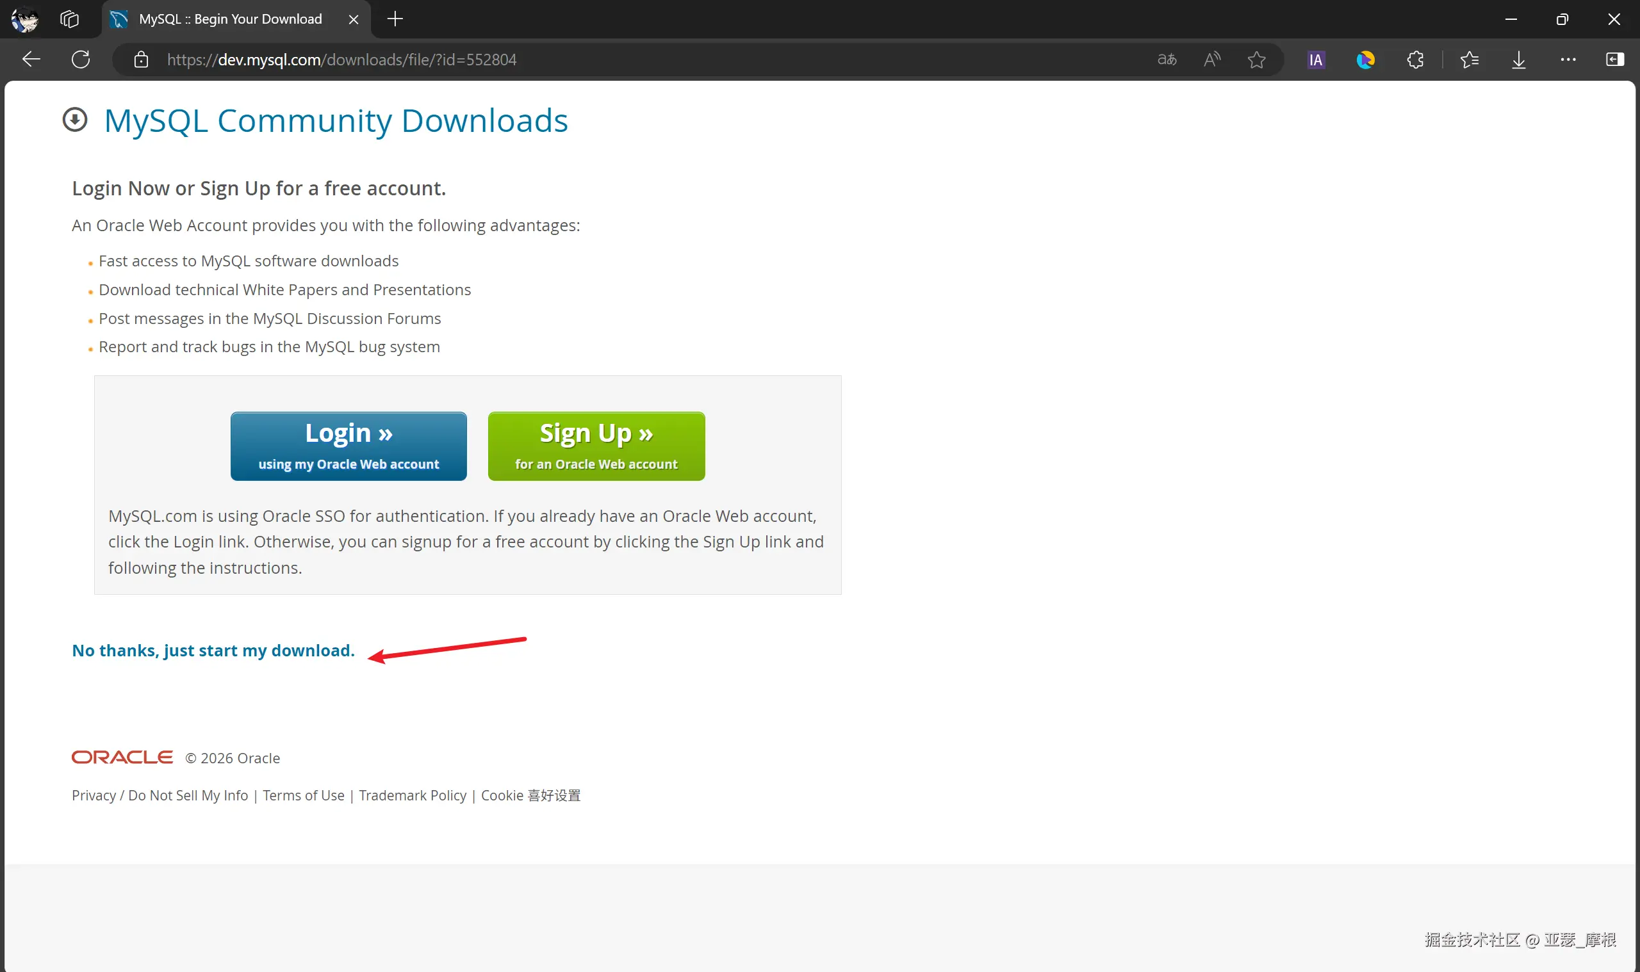Click Sign Up for an Oracle Web account
1640x972 pixels.
[596, 446]
